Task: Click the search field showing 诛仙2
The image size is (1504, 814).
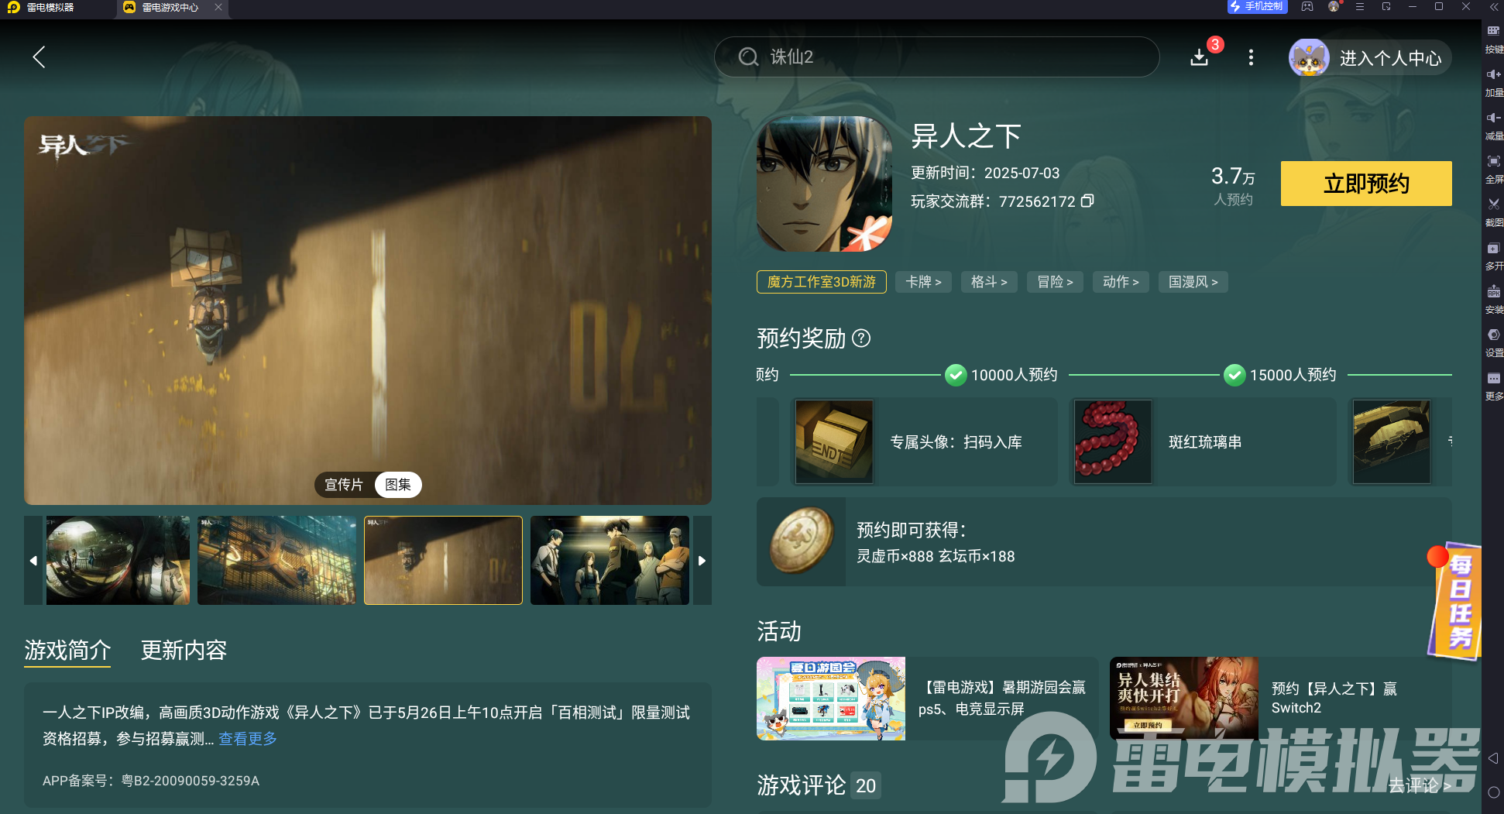Action: 936,57
